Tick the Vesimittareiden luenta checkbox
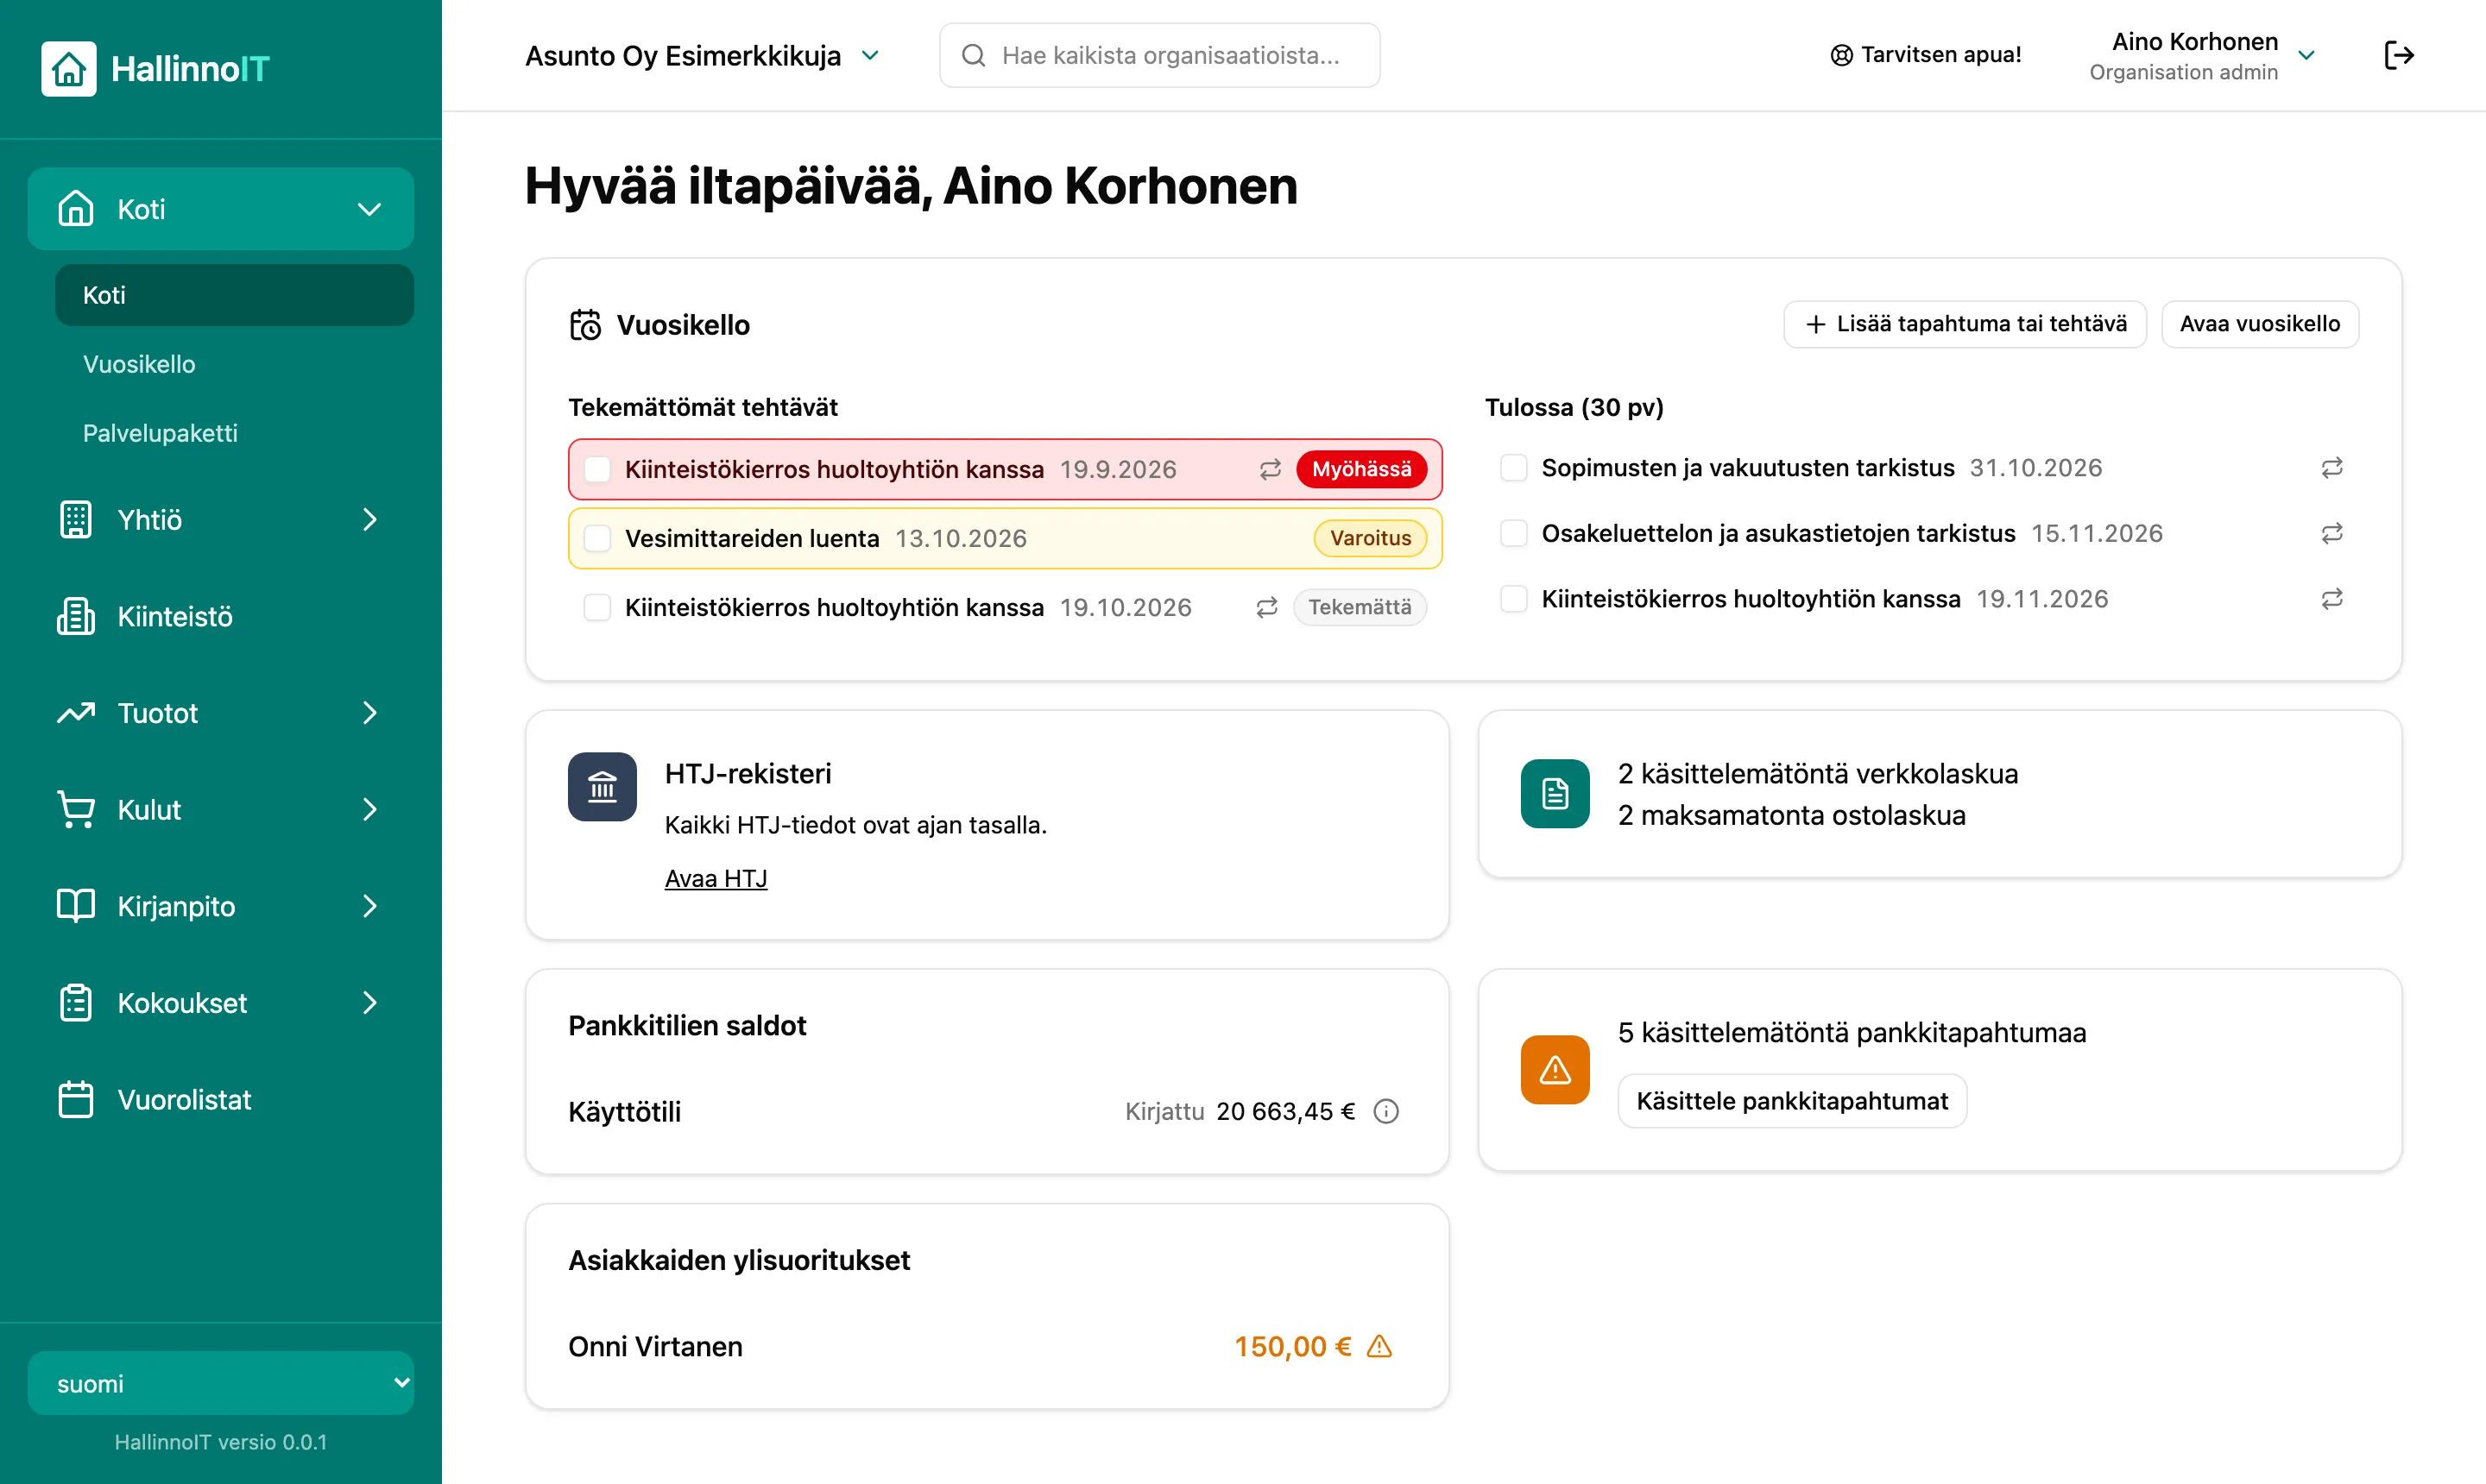 point(597,538)
